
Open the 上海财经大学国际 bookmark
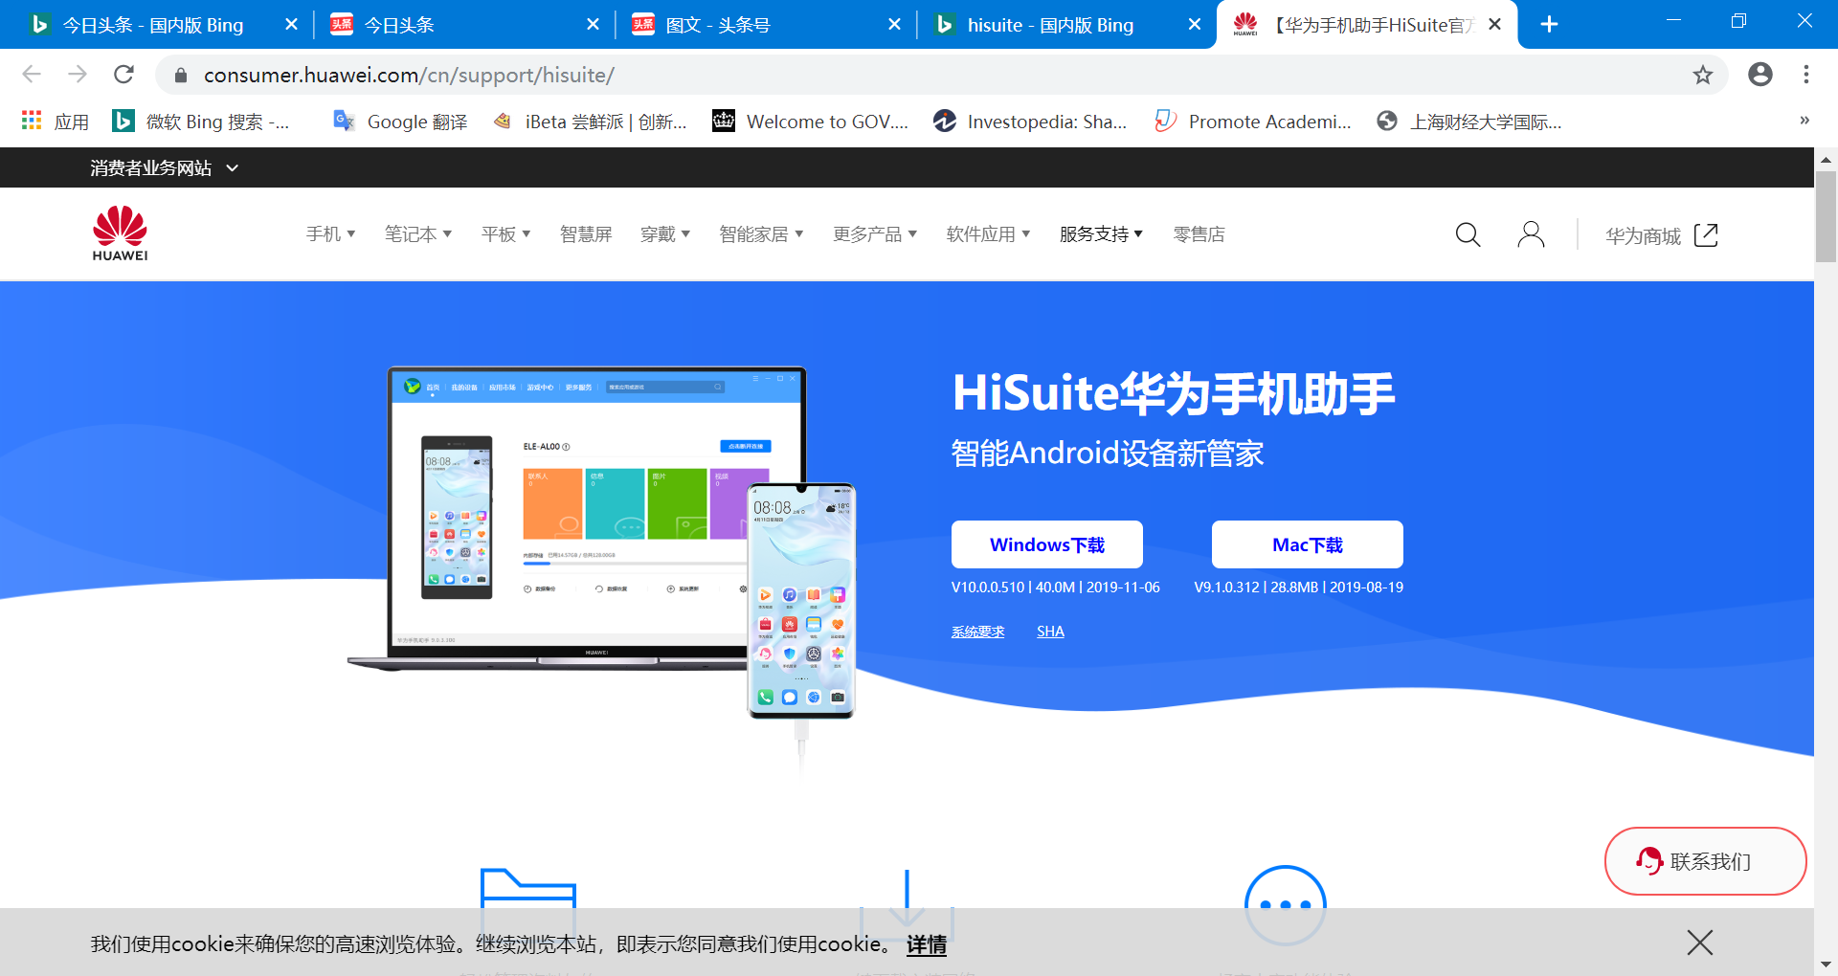coord(1468,122)
